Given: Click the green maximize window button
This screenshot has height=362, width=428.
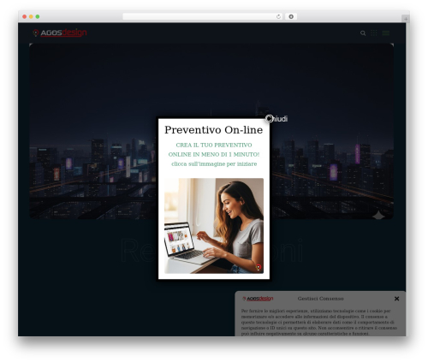Looking at the screenshot, I should (38, 16).
